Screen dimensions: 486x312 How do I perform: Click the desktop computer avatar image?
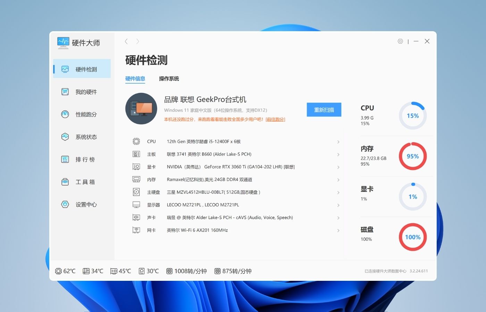pyautogui.click(x=141, y=109)
